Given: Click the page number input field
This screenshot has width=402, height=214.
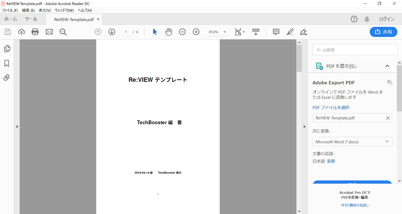Looking at the screenshot, I should pyautogui.click(x=126, y=32).
